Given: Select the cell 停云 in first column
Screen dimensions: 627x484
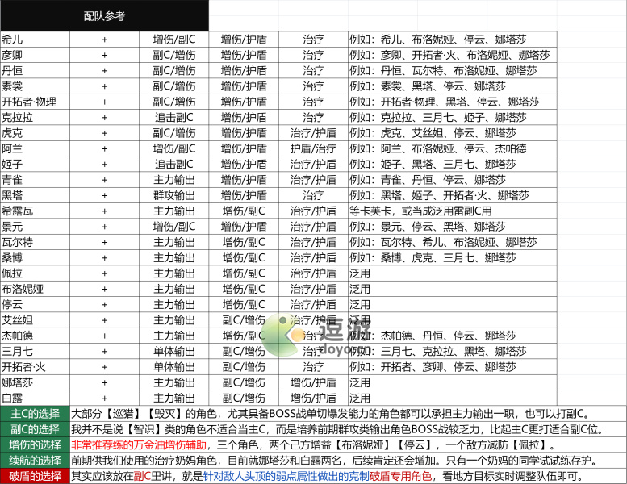Looking at the screenshot, I should click(36, 305).
